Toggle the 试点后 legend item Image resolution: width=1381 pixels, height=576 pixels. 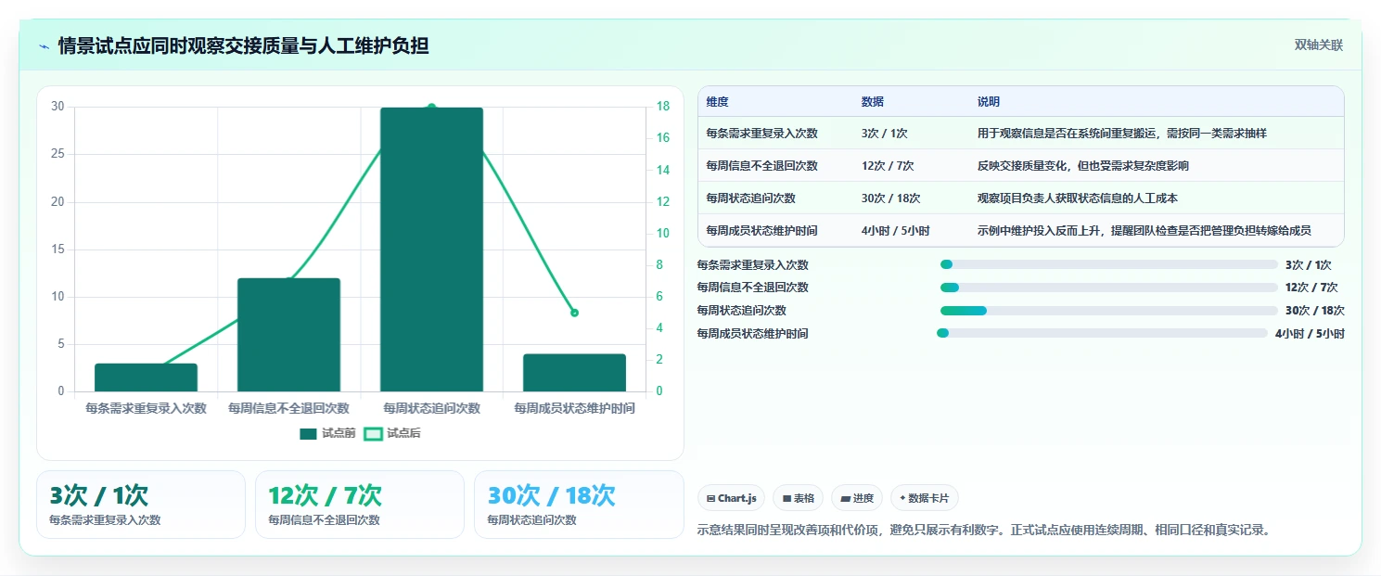[391, 433]
